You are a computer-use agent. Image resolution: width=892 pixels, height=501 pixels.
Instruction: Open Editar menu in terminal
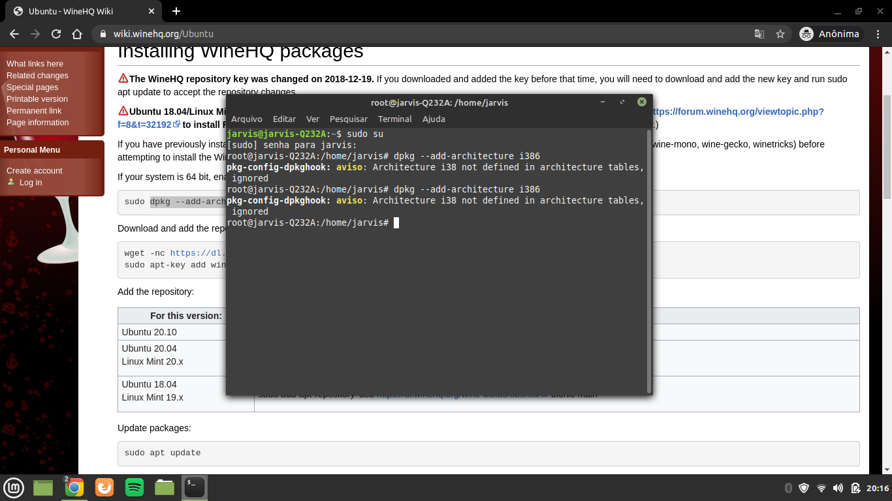(x=284, y=119)
